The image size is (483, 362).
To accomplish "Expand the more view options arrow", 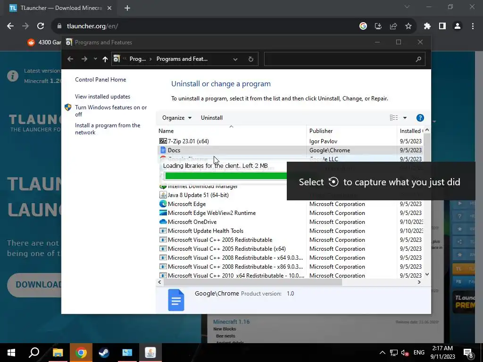I will pos(405,118).
